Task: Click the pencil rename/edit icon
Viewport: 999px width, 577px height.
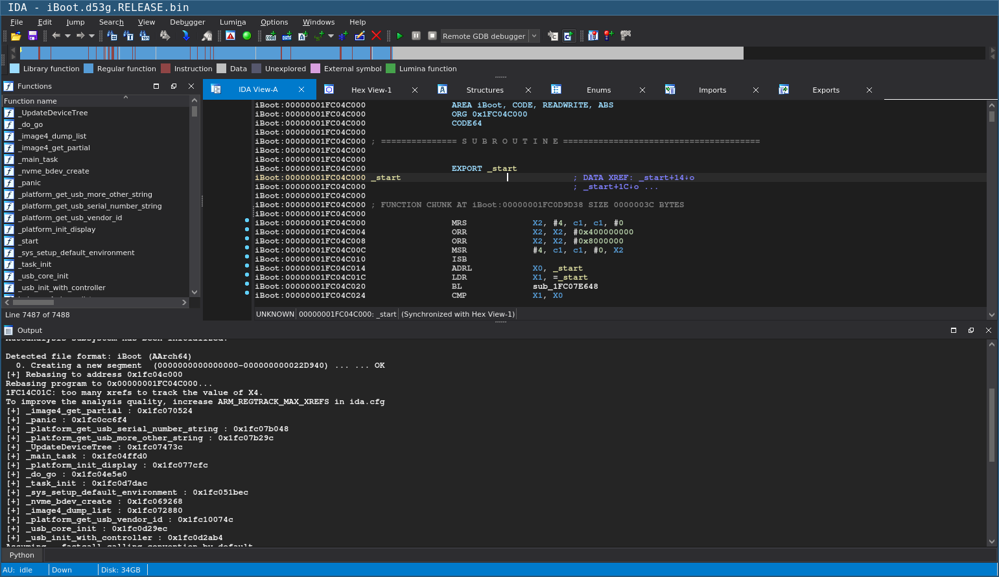Action: (360, 36)
